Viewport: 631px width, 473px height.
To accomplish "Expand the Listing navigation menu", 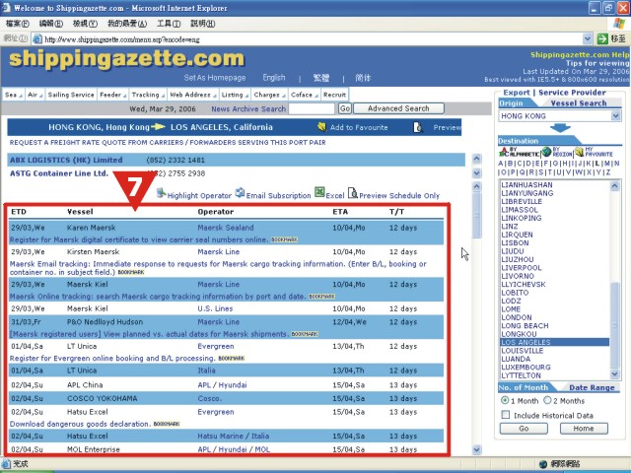I will point(235,95).
